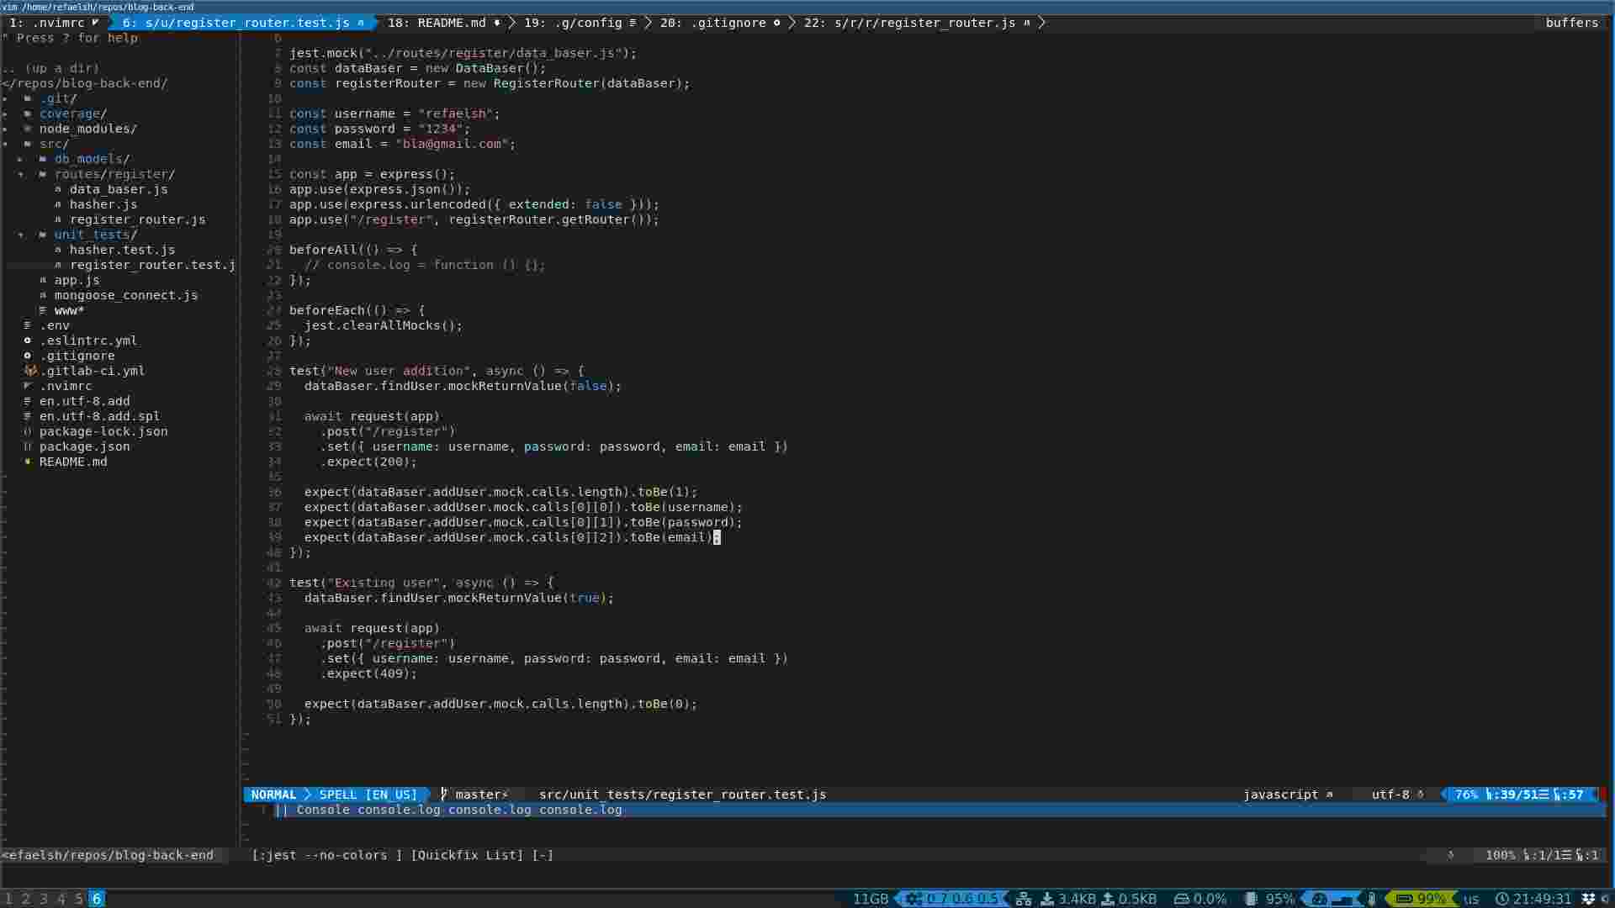Click the battery 99% icon in system tray
1615x908 pixels.
[x=1403, y=898]
